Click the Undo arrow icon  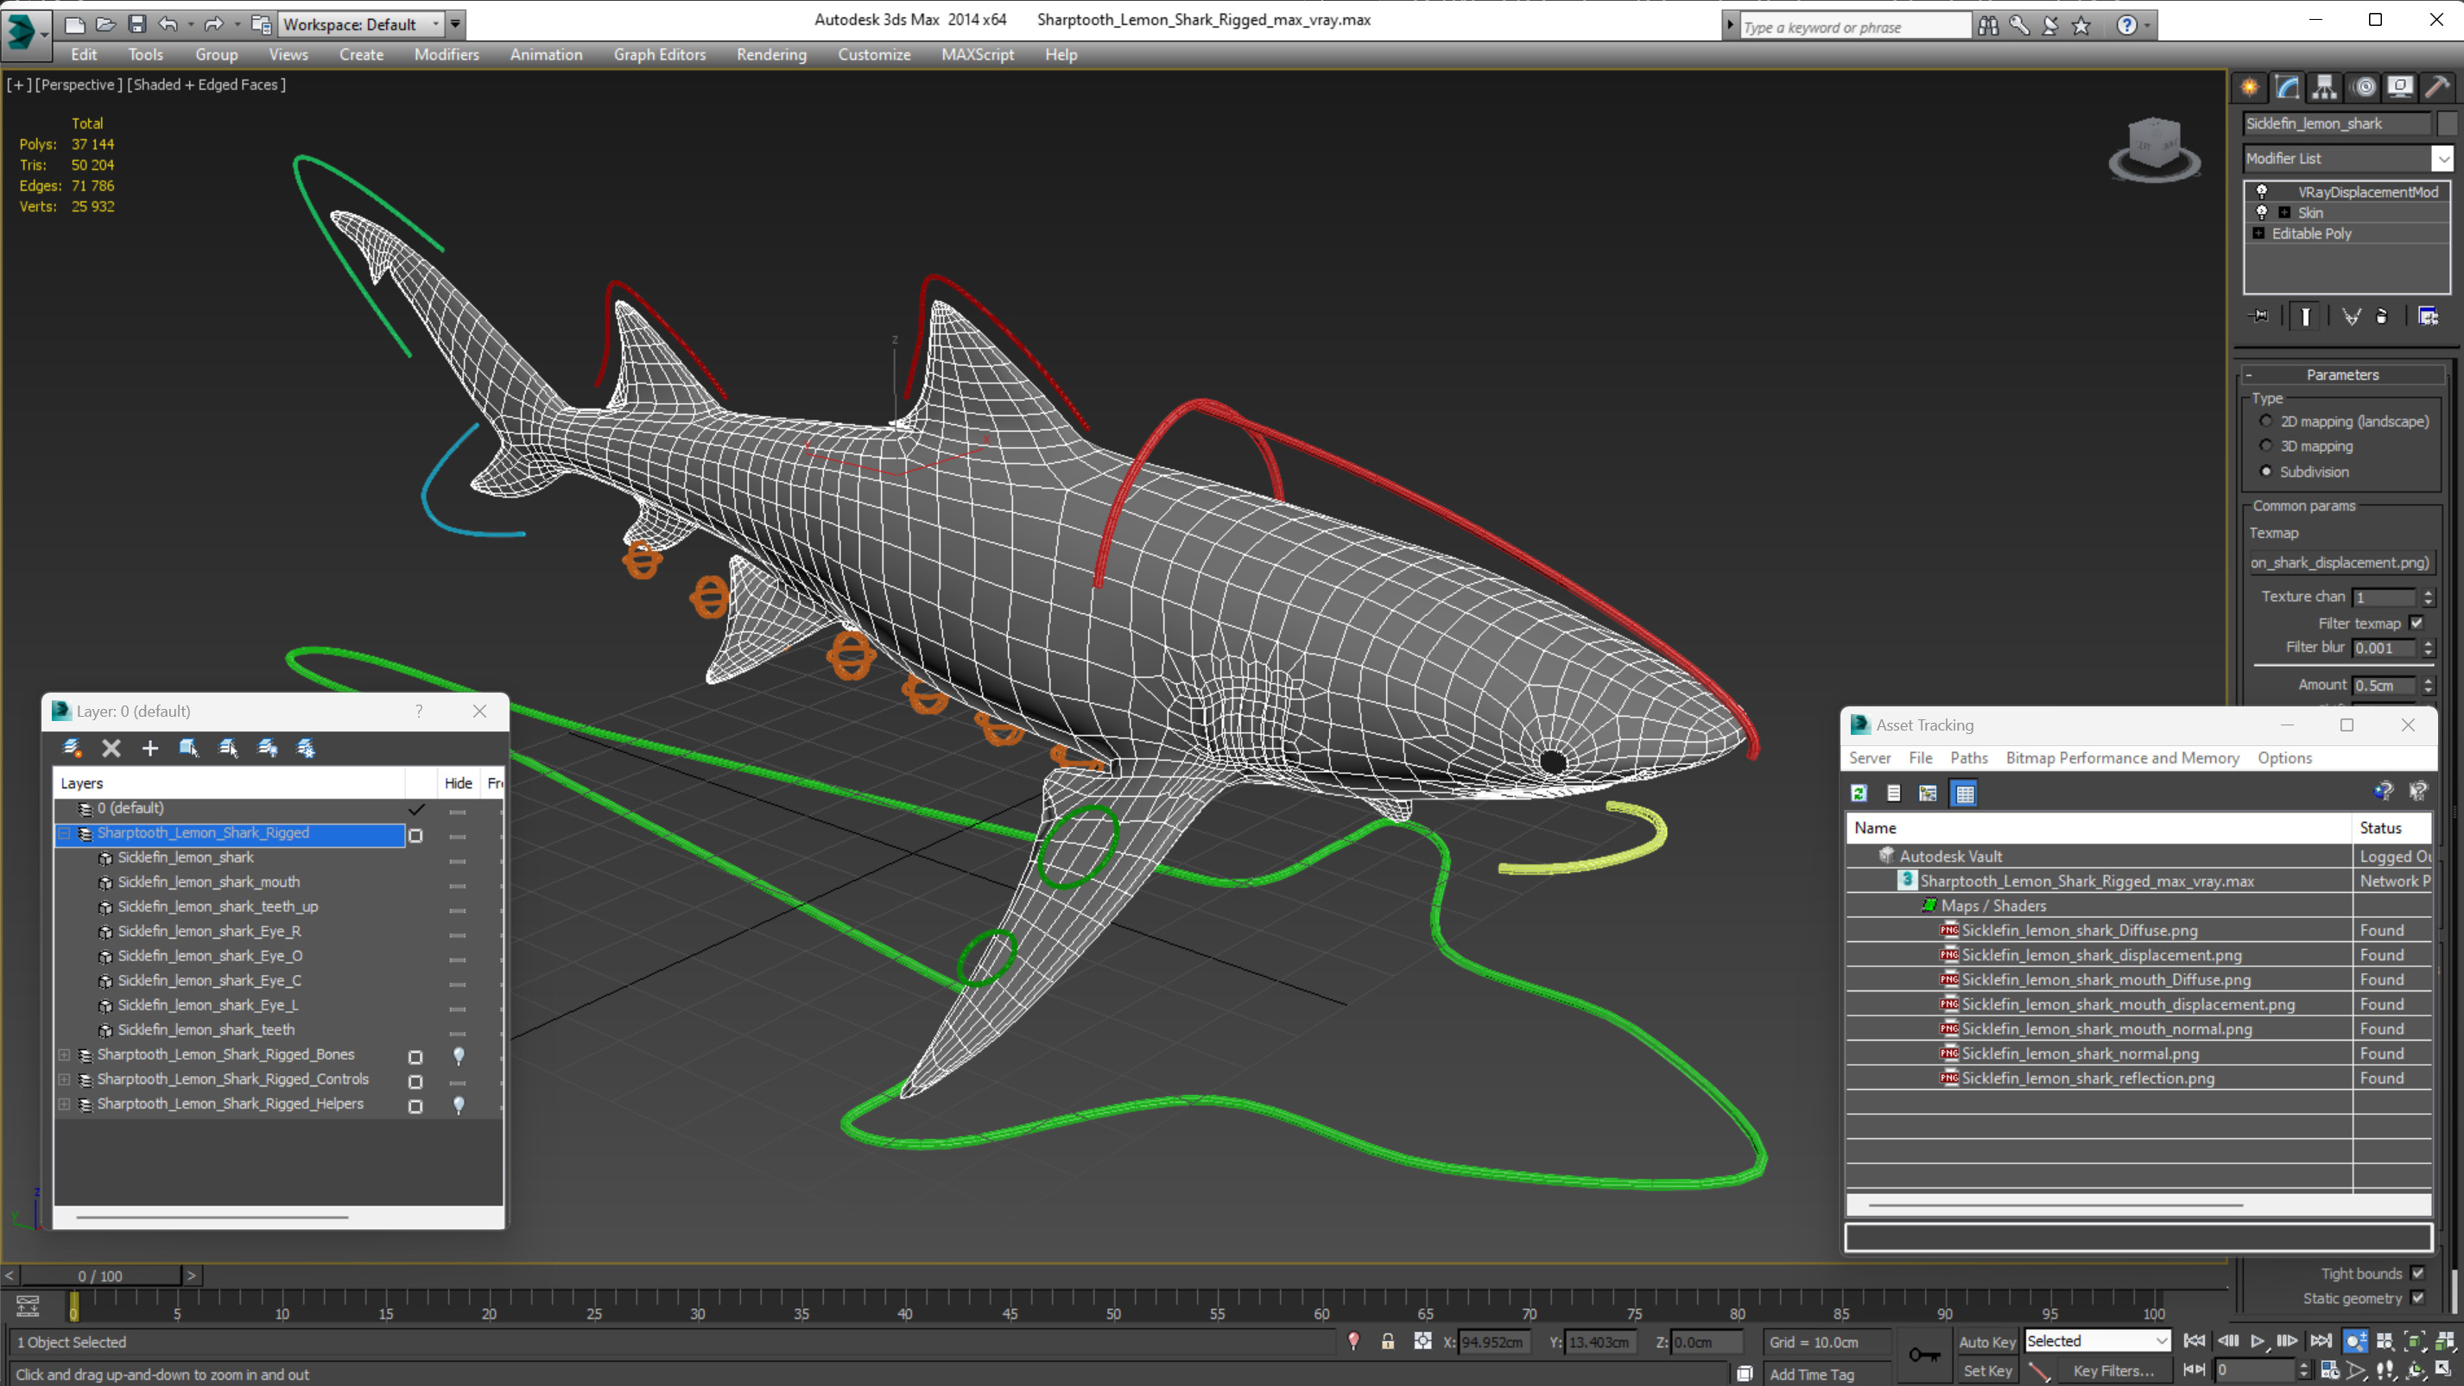click(168, 24)
